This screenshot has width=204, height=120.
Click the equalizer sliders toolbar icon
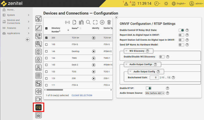tap(81, 22)
